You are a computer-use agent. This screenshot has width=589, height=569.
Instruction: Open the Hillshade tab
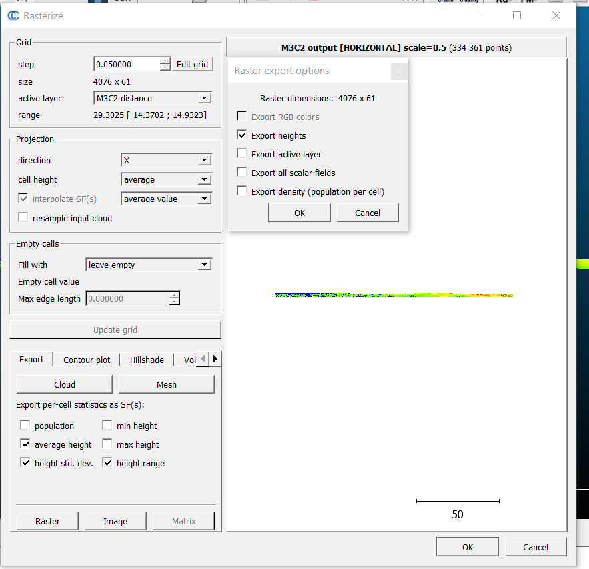pos(147,360)
